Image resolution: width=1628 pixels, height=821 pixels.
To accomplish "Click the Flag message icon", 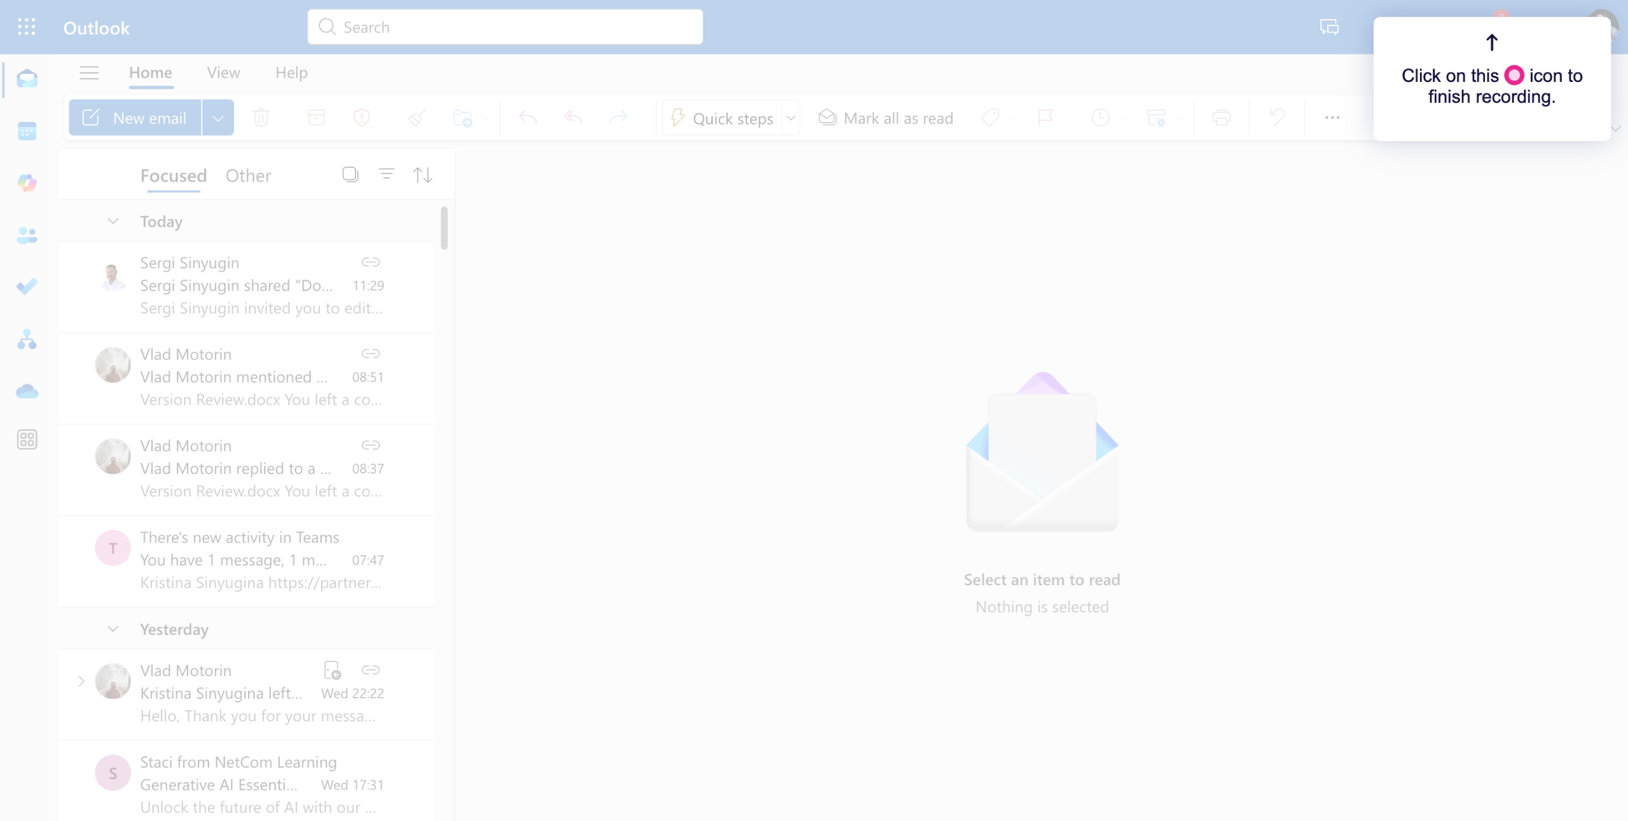I will tap(1045, 118).
